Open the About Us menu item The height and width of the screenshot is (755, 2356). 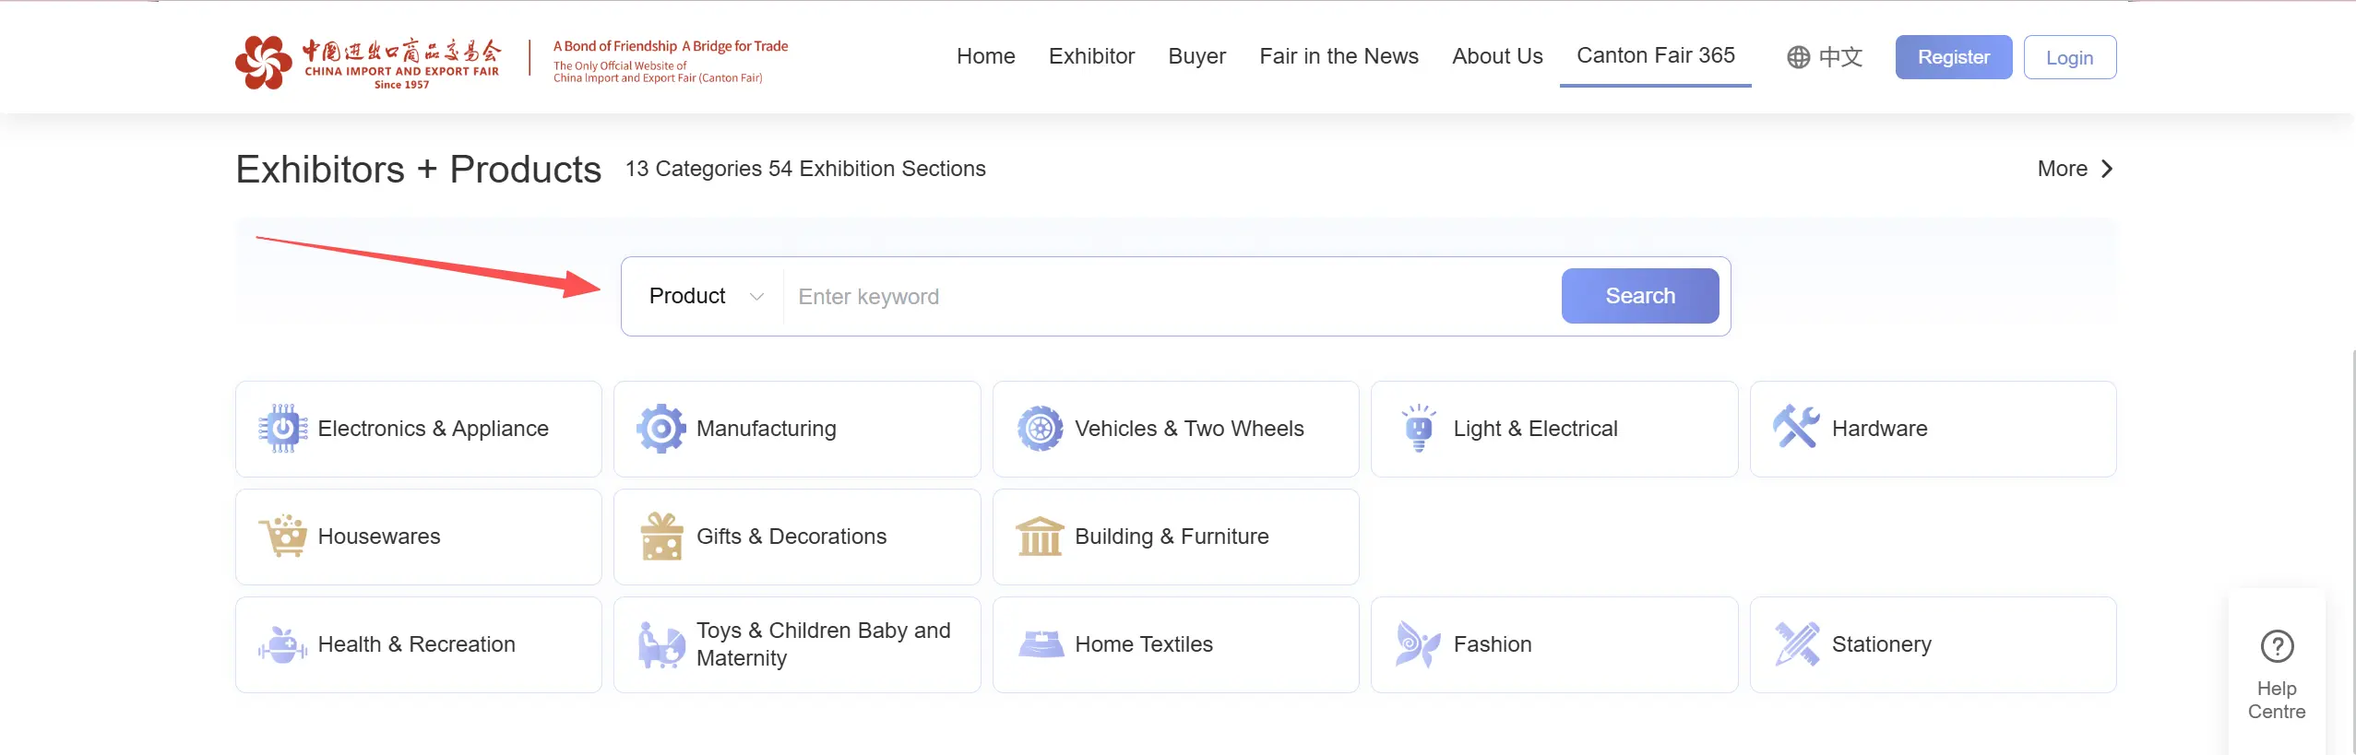1497,56
